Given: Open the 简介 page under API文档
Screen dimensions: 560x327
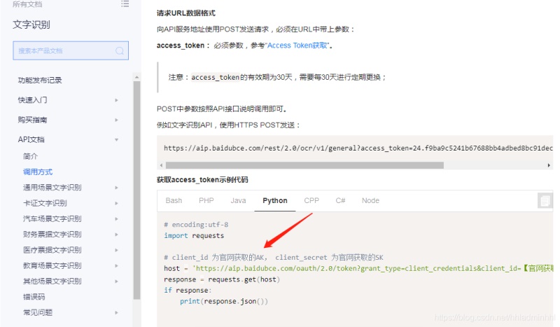Looking at the screenshot, I should (x=30, y=156).
